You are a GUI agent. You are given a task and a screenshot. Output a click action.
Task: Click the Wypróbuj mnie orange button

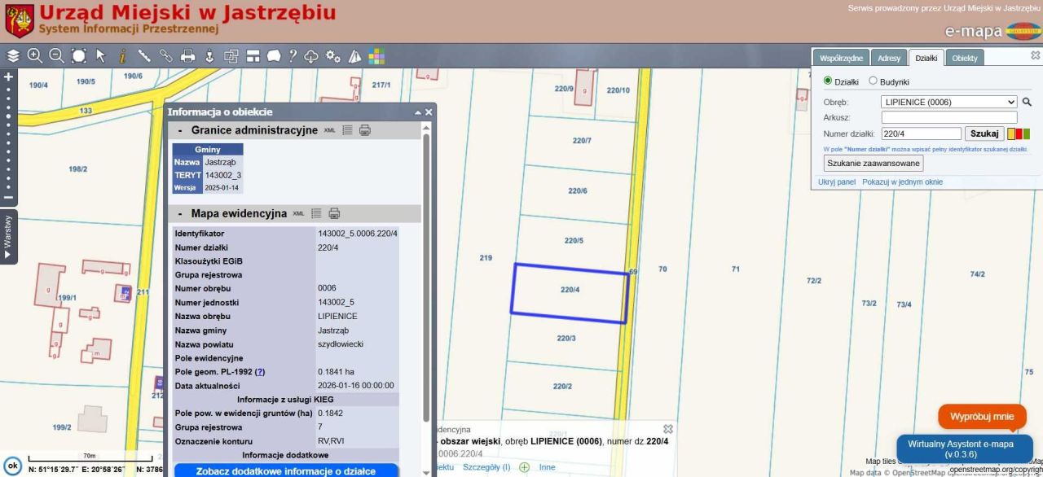click(x=981, y=417)
